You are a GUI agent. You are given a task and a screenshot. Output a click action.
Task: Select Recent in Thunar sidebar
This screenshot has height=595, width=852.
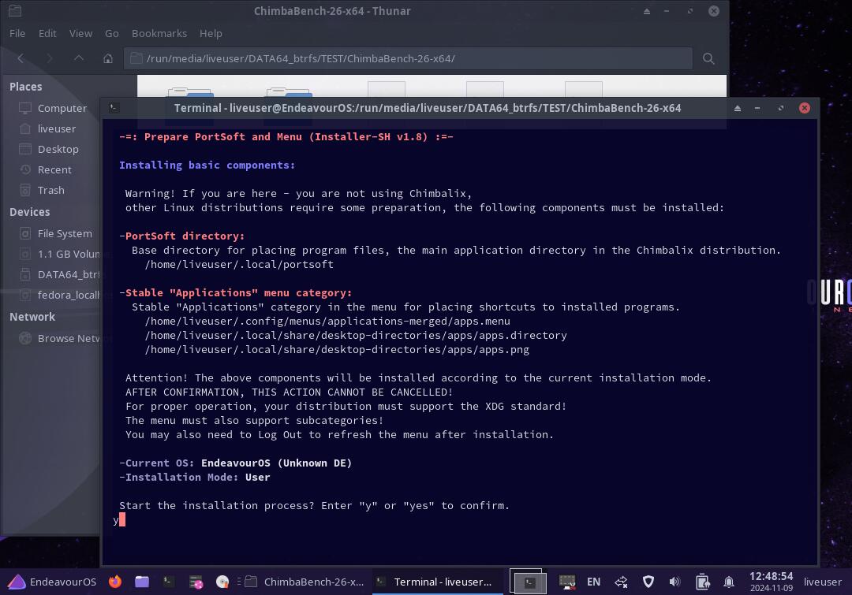[54, 170]
